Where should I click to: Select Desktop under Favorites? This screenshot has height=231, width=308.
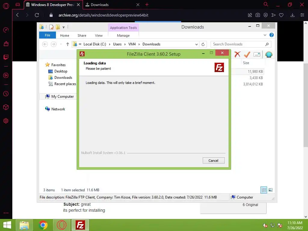(61, 71)
